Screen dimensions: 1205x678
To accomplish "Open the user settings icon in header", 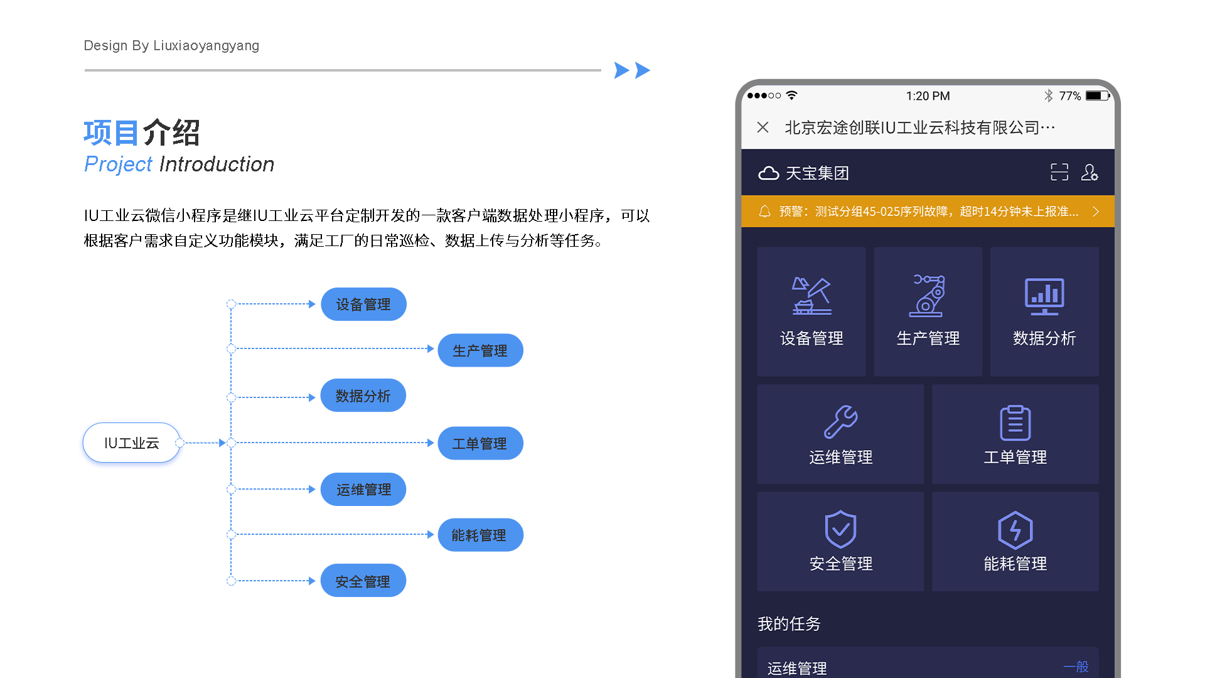I will click(1090, 172).
